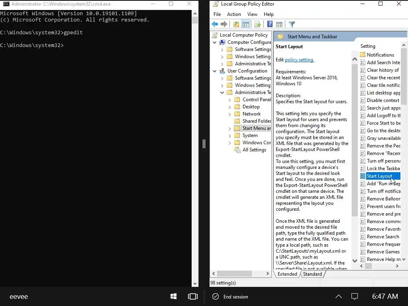Open the Windows Start button on taskbar
The height and width of the screenshot is (306, 408).
(174, 296)
